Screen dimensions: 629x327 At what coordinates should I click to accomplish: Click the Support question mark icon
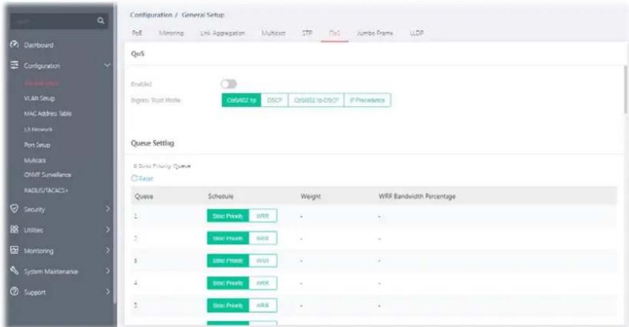(15, 292)
